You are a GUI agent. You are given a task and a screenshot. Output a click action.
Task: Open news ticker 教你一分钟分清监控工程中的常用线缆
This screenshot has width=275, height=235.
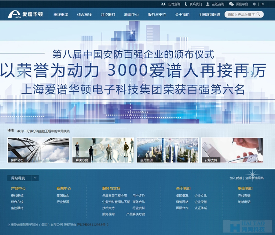43,131
